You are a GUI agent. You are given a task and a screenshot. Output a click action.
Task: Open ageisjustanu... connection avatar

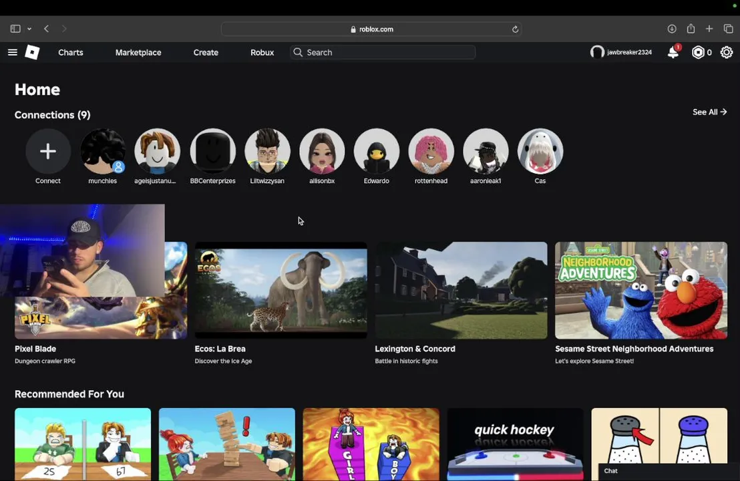pos(157,151)
